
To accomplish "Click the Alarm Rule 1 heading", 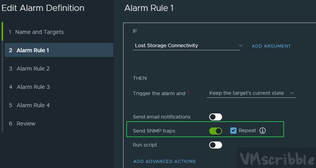I will (149, 8).
